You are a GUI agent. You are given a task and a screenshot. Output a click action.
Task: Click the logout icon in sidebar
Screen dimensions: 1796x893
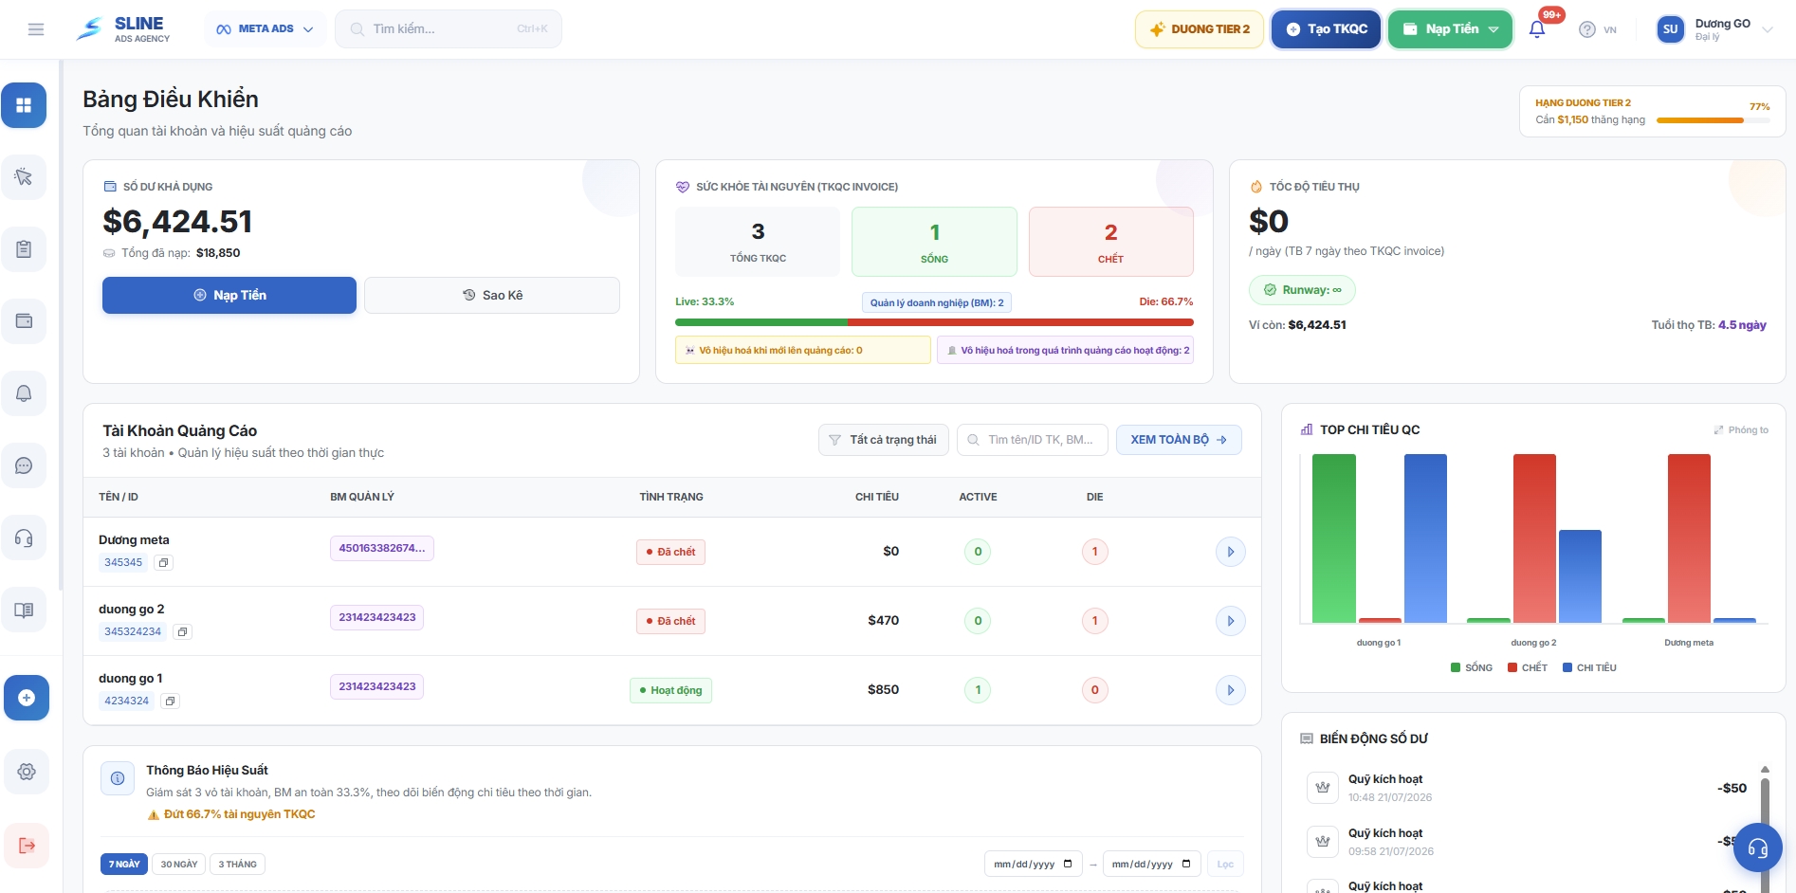point(27,846)
